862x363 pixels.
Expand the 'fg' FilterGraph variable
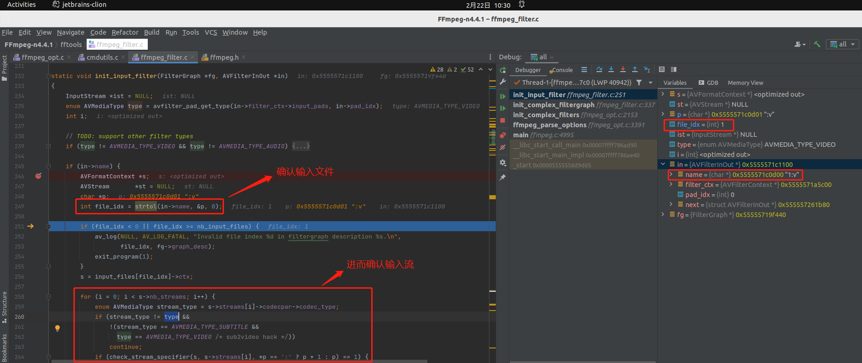click(x=663, y=215)
